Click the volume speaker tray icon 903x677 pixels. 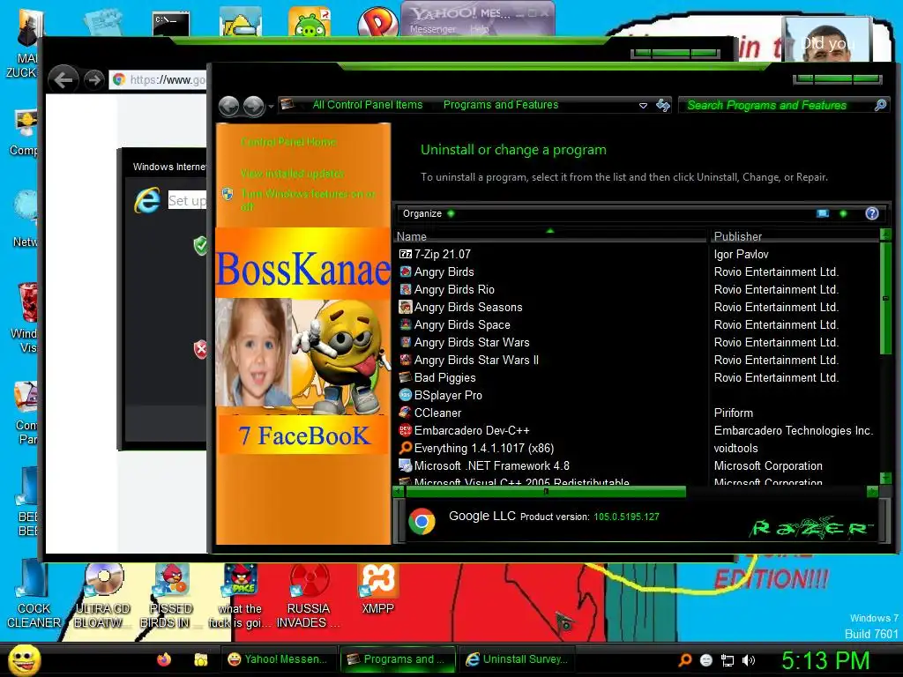point(748,660)
